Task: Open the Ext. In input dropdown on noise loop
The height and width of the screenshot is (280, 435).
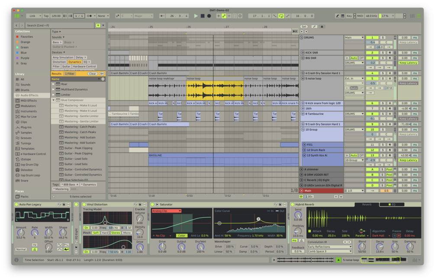Action: click(354, 79)
